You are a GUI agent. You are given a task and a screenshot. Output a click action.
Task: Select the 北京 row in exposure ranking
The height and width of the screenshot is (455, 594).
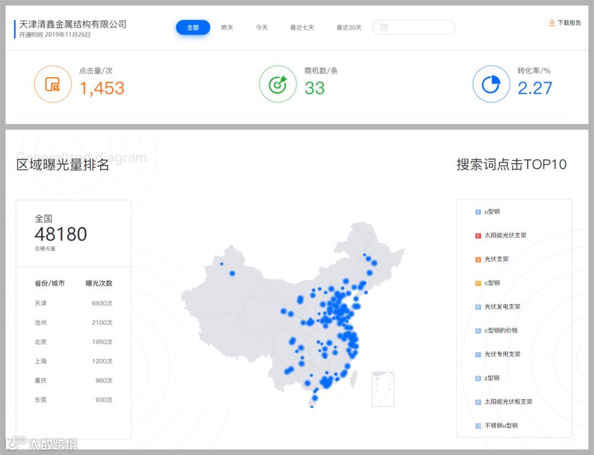[x=74, y=342]
